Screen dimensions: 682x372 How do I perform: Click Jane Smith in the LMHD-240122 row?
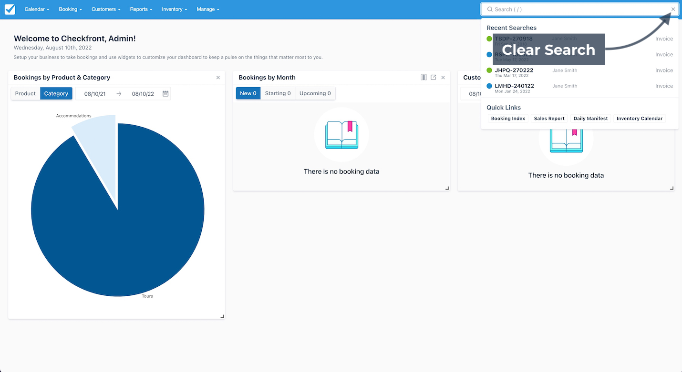point(565,86)
